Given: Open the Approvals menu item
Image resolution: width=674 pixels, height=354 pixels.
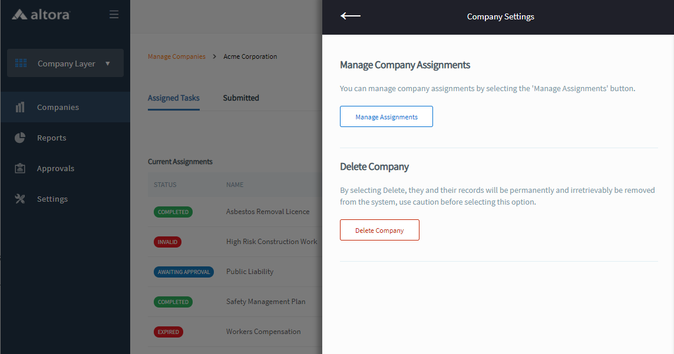Looking at the screenshot, I should coord(55,168).
